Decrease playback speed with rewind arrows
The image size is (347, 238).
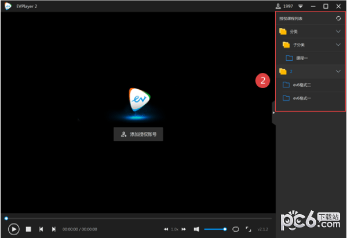tap(166, 229)
